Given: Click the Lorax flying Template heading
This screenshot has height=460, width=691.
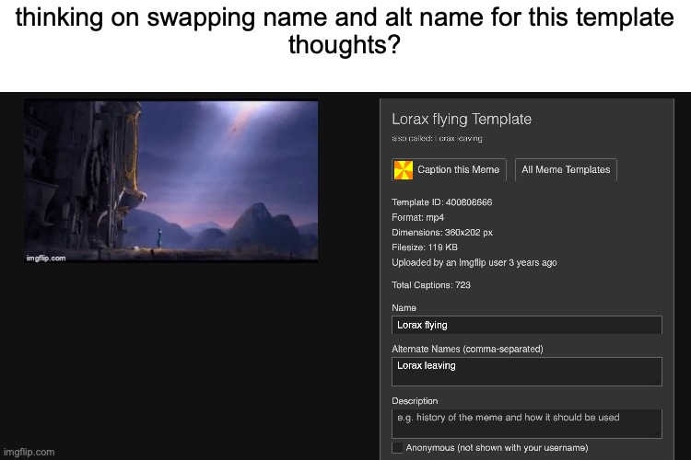Looking at the screenshot, I should [x=462, y=119].
